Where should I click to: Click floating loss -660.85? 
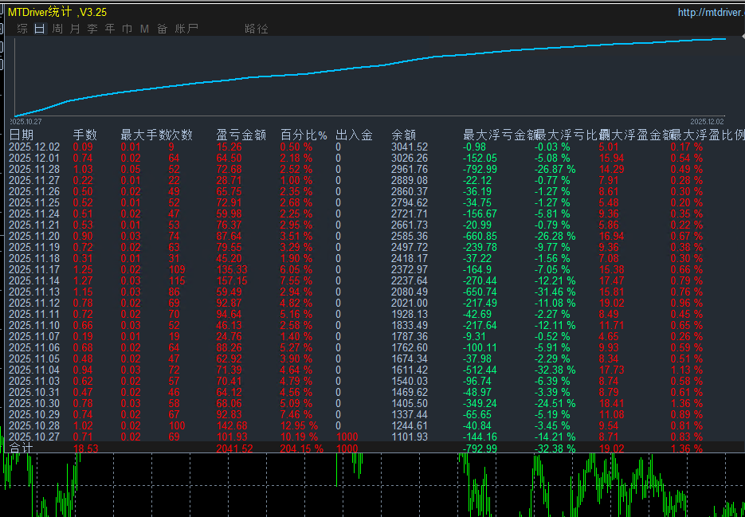point(480,236)
